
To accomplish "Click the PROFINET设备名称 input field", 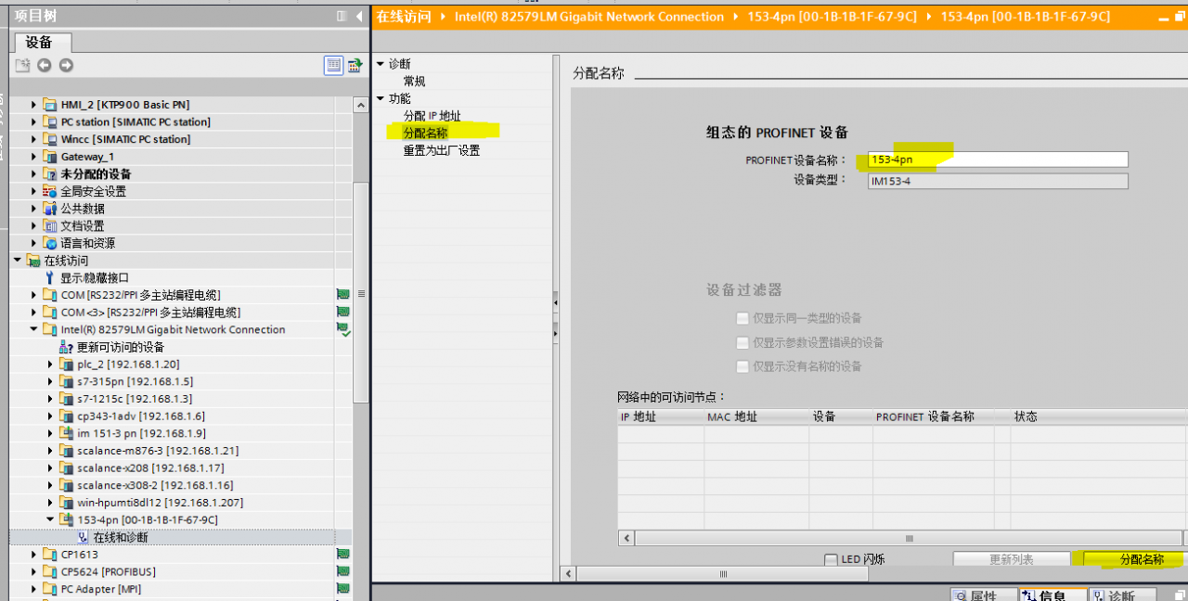I will click(x=998, y=160).
